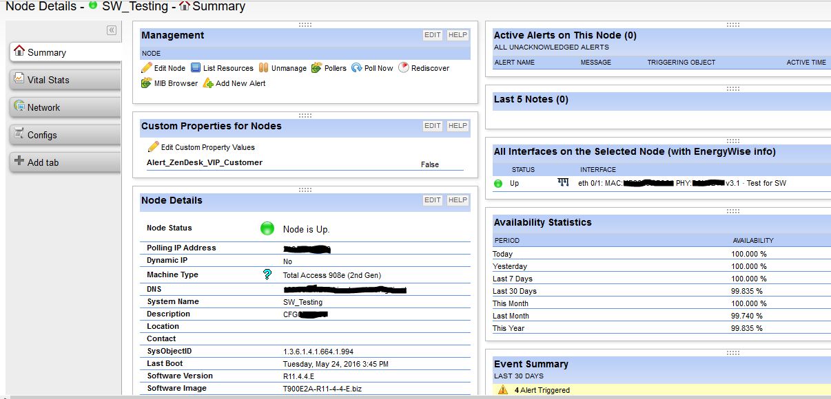
Task: Click the 4 Alert Triggered event row
Action: 663,390
